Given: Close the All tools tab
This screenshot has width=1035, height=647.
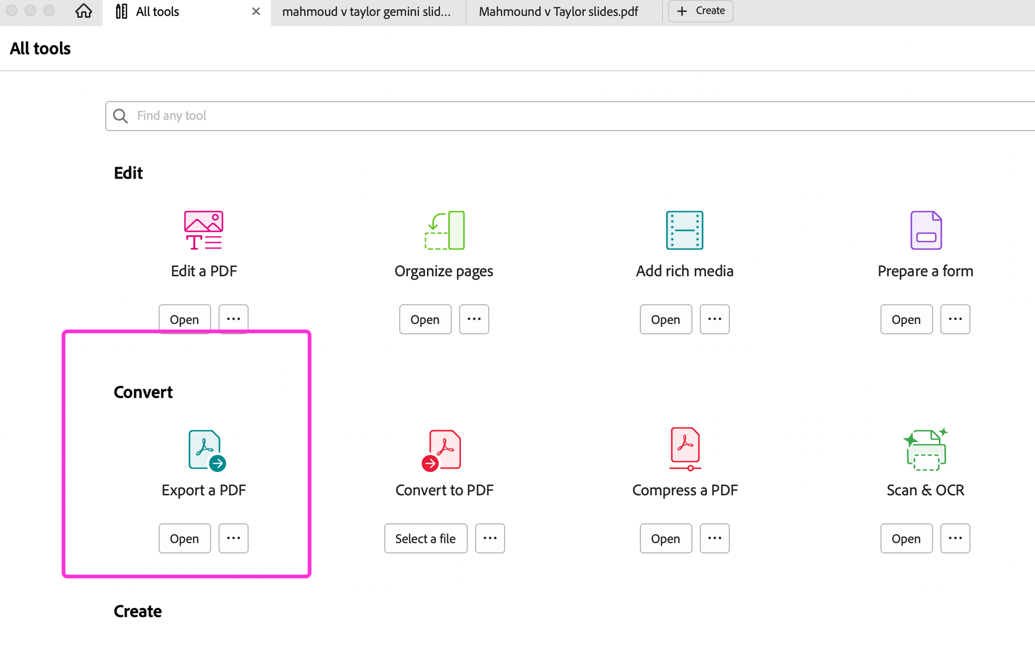Looking at the screenshot, I should [x=256, y=11].
